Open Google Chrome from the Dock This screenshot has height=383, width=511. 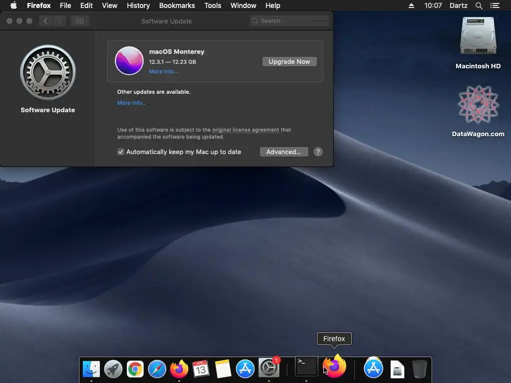pyautogui.click(x=135, y=369)
